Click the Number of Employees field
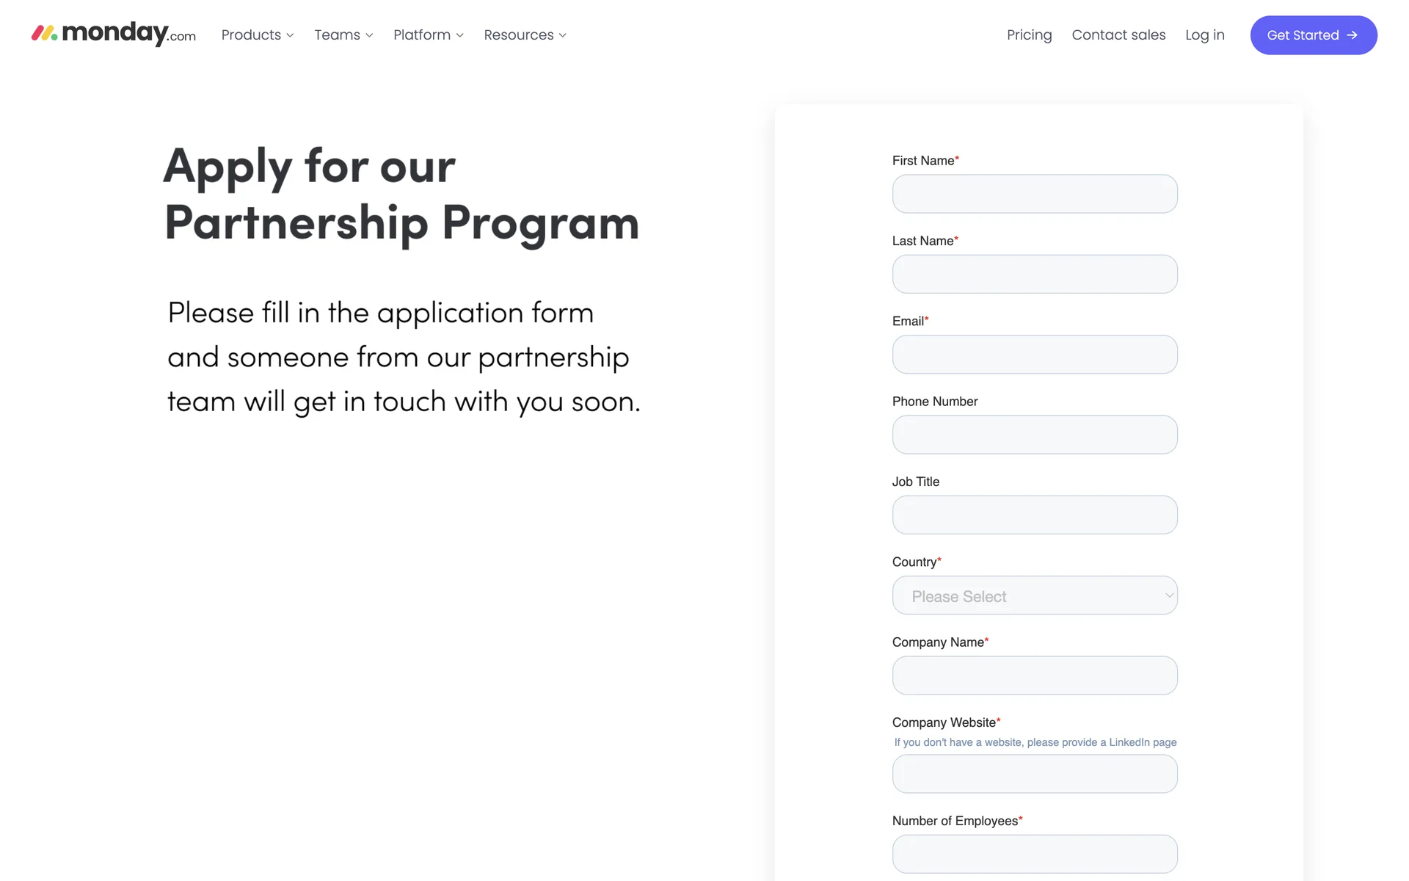 coord(1035,854)
